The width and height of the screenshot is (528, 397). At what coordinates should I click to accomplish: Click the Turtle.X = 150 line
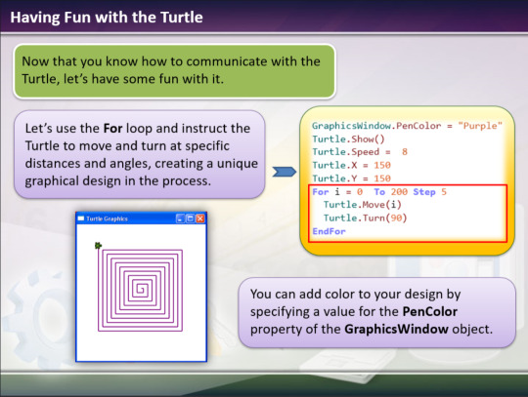coord(351,165)
